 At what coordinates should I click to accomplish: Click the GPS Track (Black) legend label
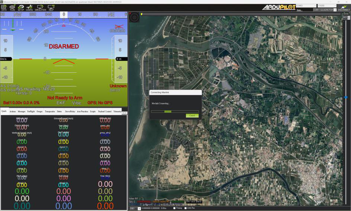(x=194, y=202)
